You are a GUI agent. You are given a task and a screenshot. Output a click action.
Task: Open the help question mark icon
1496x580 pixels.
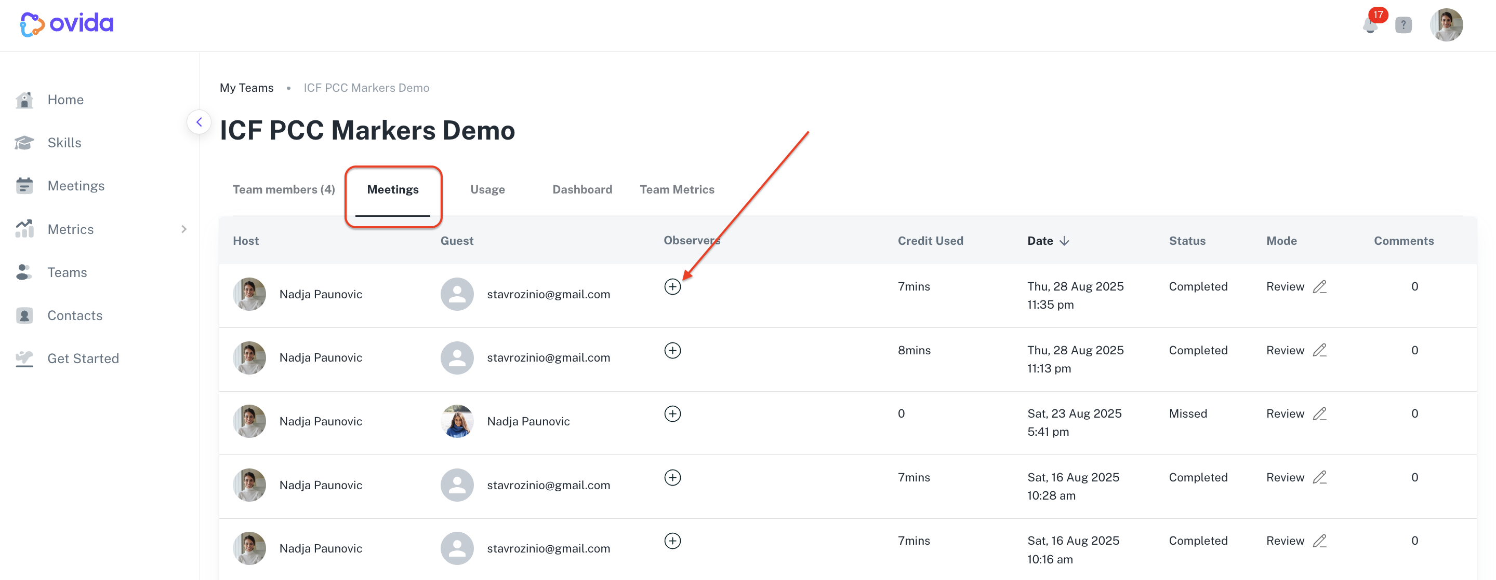click(x=1404, y=25)
